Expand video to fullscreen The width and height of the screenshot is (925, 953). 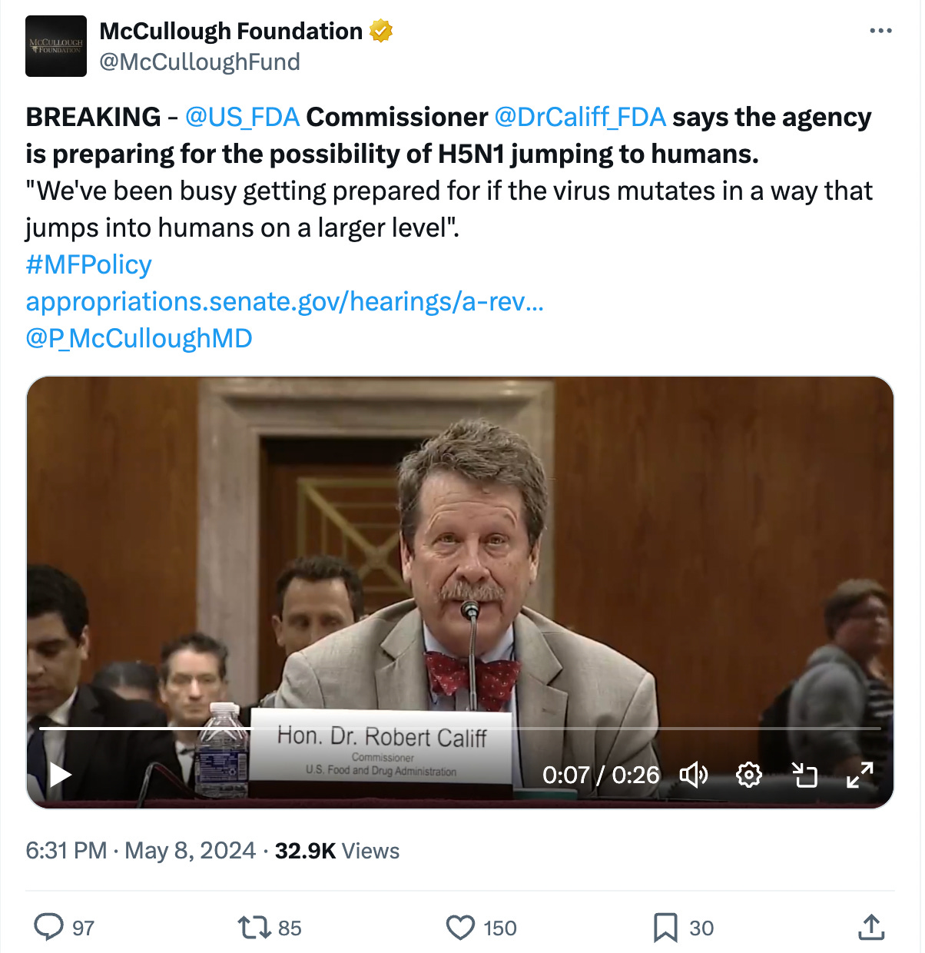(860, 775)
